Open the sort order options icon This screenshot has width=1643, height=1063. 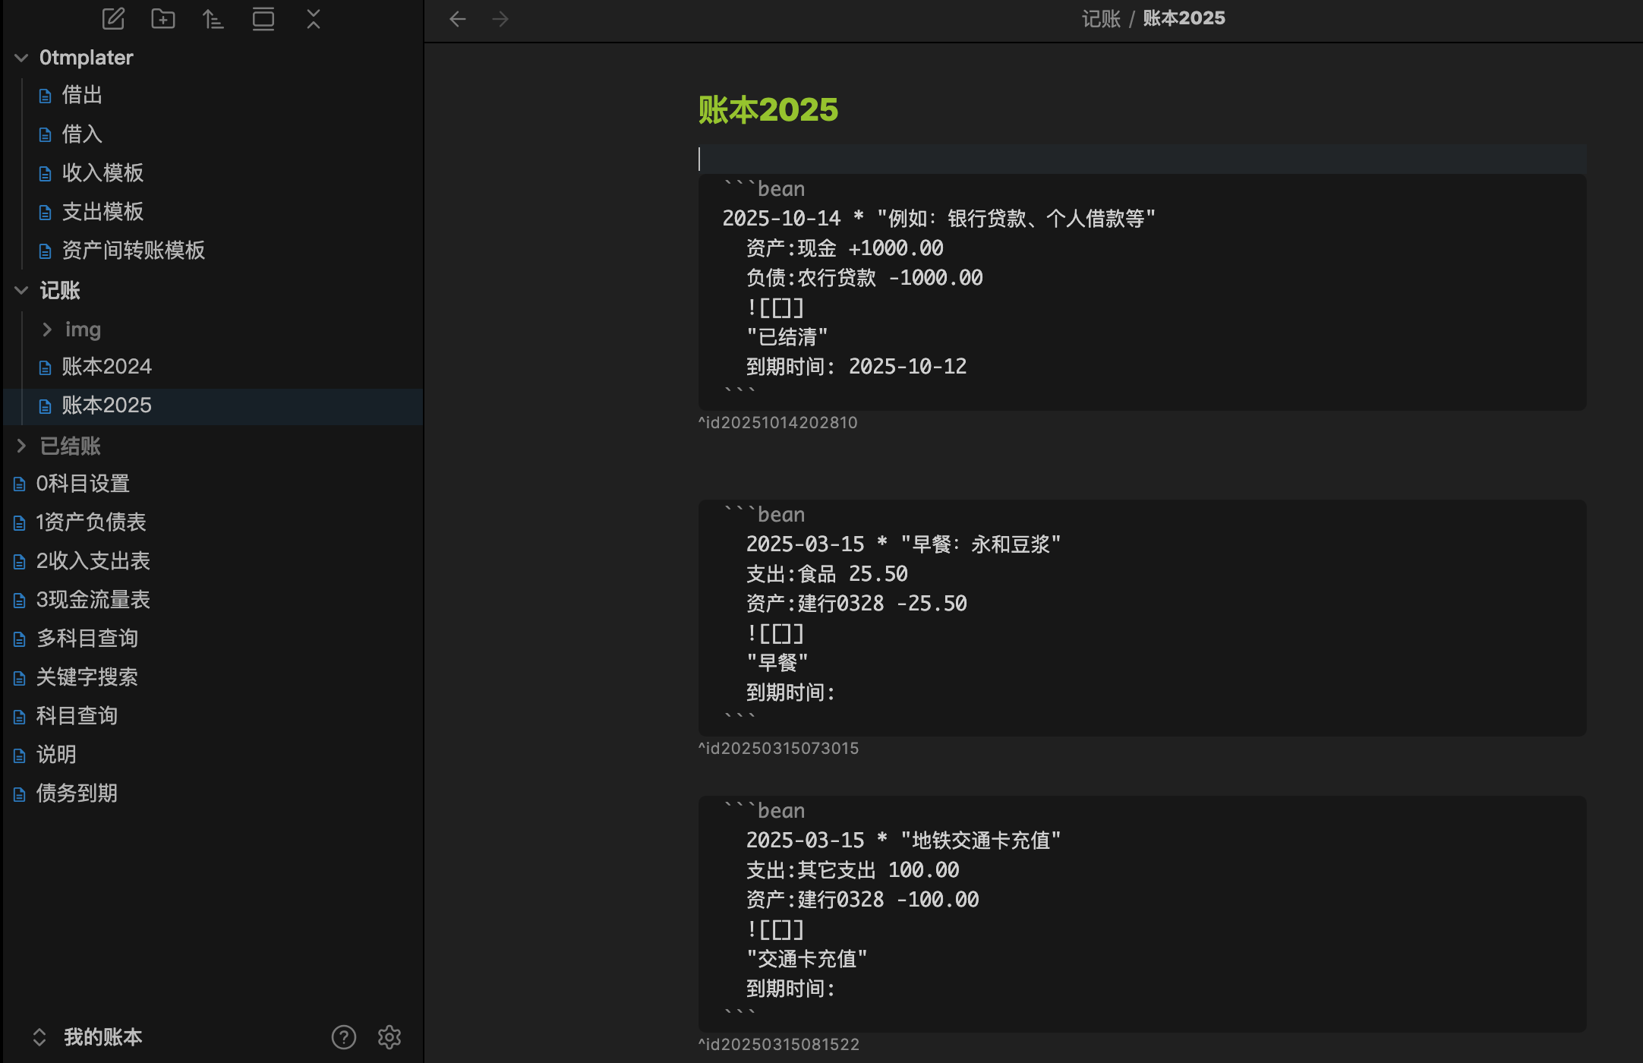[x=213, y=18]
